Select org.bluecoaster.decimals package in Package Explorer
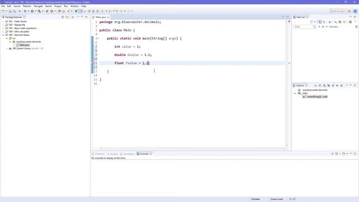 (x=29, y=42)
